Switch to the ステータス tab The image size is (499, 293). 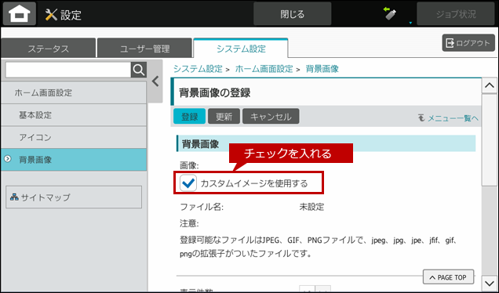tap(49, 49)
